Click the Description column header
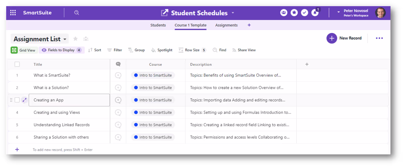The width and height of the screenshot is (403, 167). [x=241, y=64]
